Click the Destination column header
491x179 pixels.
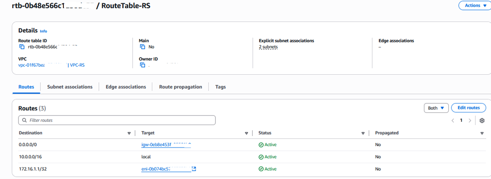click(x=31, y=133)
